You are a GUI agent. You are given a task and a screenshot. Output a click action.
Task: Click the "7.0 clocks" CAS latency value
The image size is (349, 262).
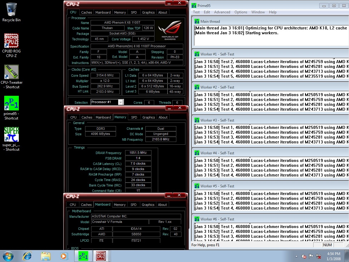pyautogui.click(x=138, y=163)
